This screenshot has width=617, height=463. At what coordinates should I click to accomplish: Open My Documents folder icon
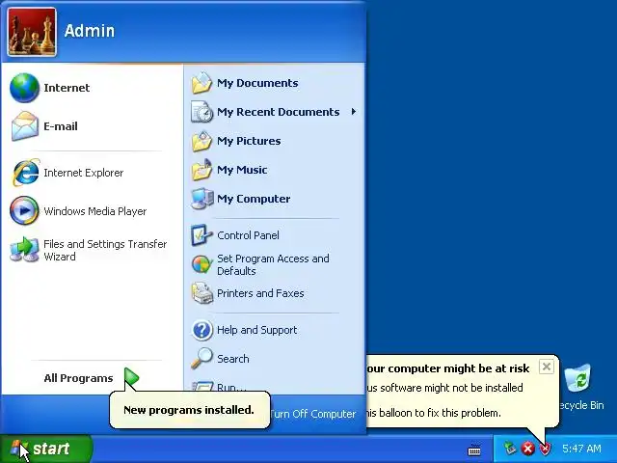[201, 83]
